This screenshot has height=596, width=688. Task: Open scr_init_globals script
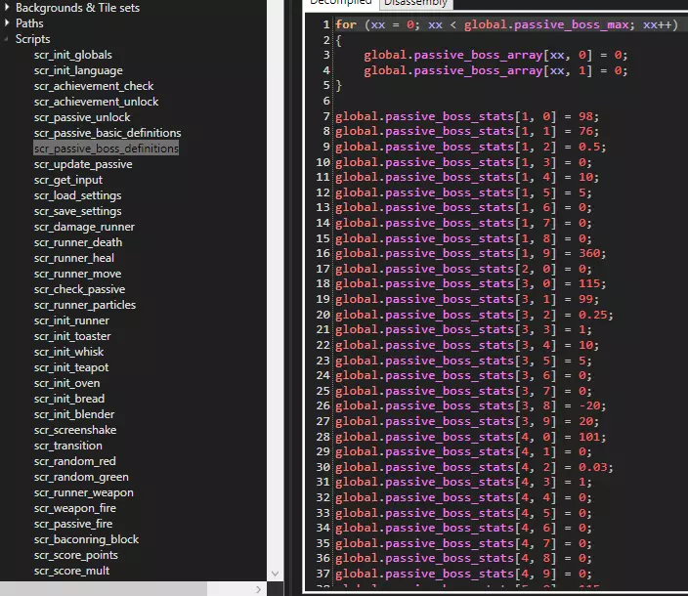73,55
